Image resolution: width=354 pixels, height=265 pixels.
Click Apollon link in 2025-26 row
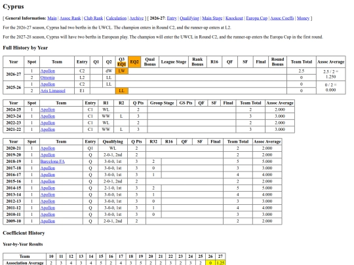(48, 84)
